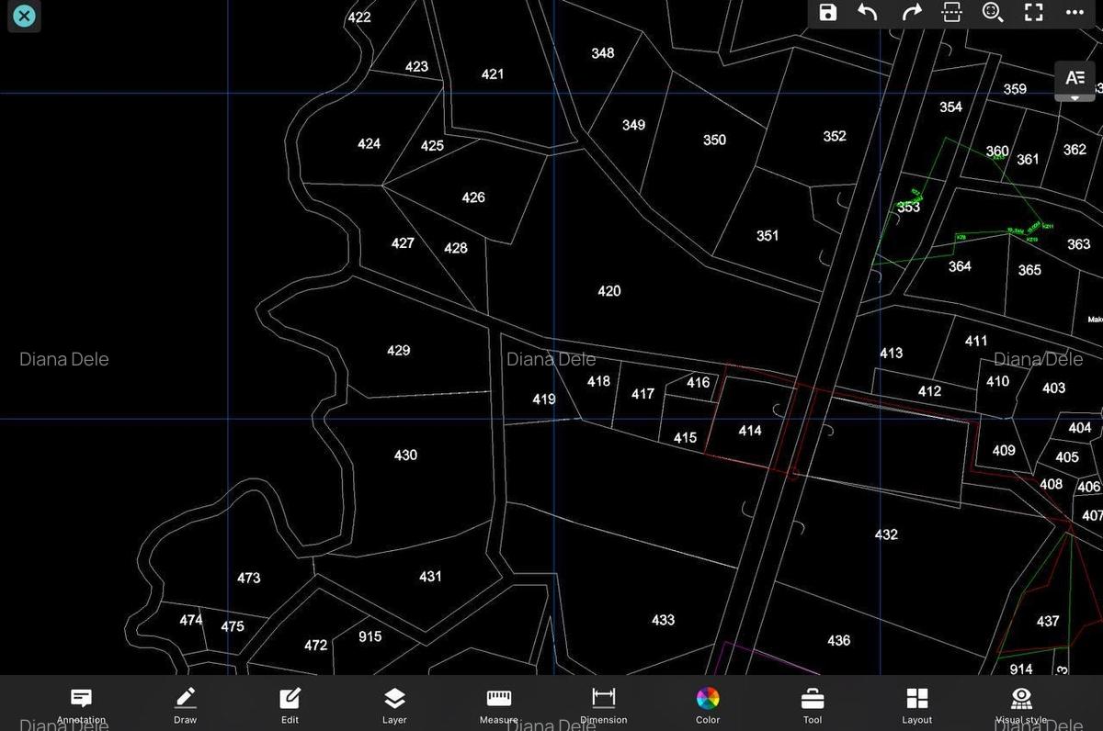Screen dimensions: 1103x731
Task: Select parcel label 419
Action: (544, 399)
